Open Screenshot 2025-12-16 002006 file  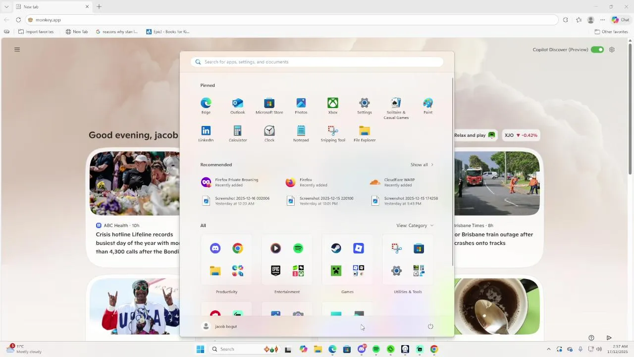coord(237,201)
